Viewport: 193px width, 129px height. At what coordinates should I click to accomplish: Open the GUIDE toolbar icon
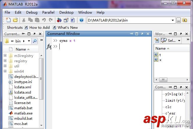point(66,20)
